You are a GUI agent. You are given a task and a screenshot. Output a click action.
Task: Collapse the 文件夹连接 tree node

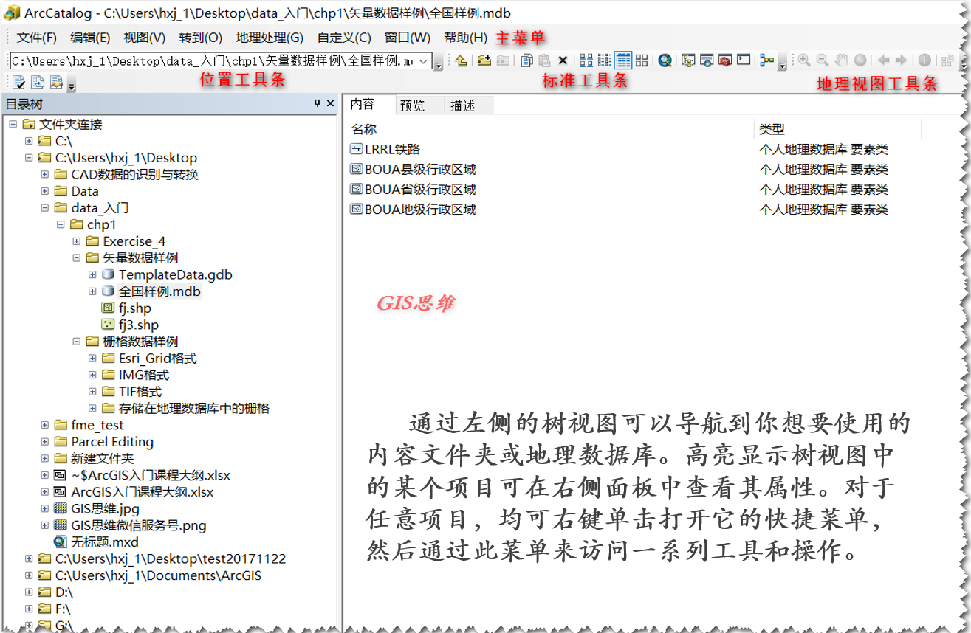13,125
